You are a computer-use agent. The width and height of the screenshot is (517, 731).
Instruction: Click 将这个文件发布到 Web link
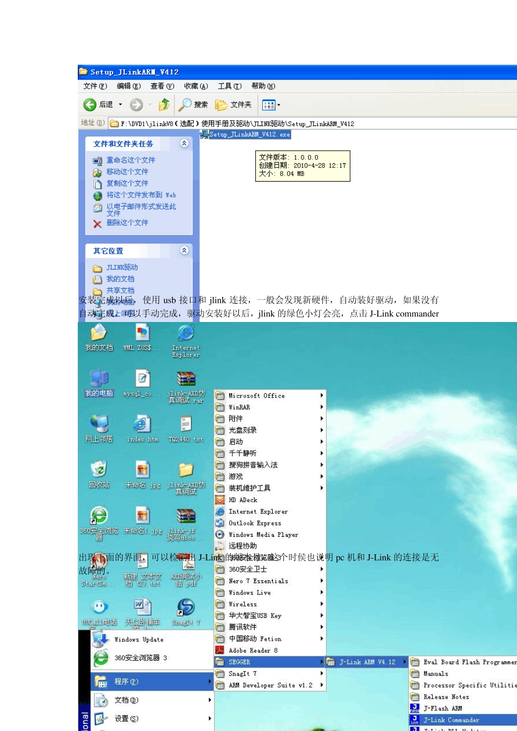point(141,195)
